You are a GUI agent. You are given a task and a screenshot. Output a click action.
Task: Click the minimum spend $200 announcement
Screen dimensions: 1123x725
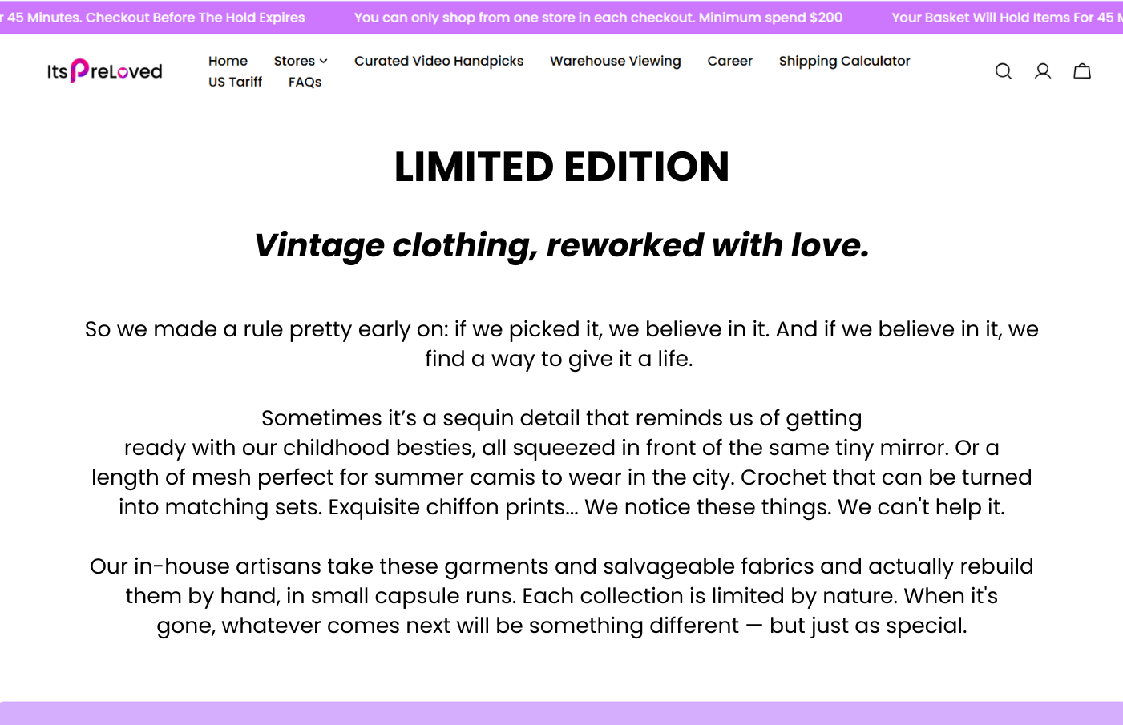tap(598, 17)
